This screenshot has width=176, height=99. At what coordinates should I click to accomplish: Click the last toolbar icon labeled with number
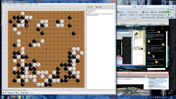pyautogui.click(x=32, y=93)
